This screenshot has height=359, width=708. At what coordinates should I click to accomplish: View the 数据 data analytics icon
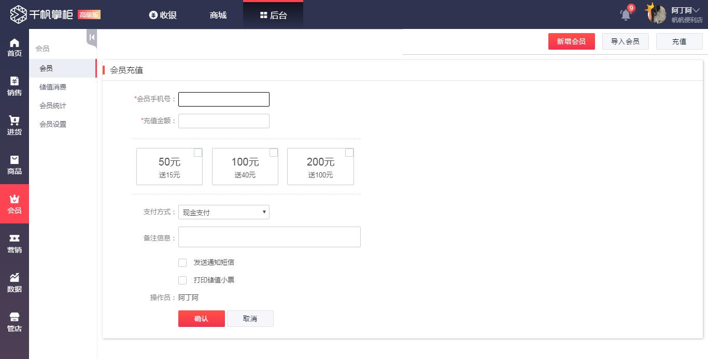15,282
